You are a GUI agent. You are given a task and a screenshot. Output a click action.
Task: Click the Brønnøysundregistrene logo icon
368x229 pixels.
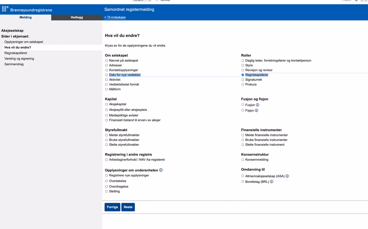(5, 9)
